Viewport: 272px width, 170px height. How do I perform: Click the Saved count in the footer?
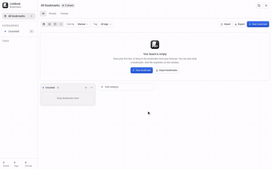(6, 164)
